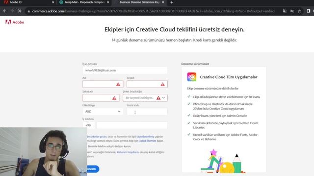
Task: Click the 14 günlük deneme subtitle text
Action: (x=175, y=40)
